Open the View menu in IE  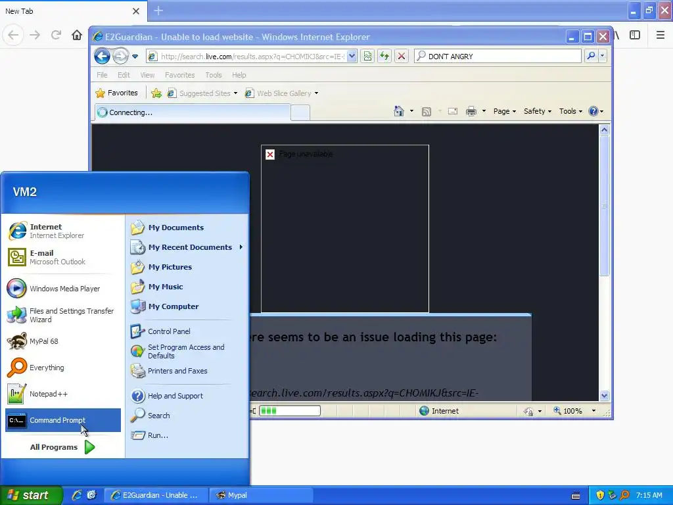pyautogui.click(x=147, y=75)
